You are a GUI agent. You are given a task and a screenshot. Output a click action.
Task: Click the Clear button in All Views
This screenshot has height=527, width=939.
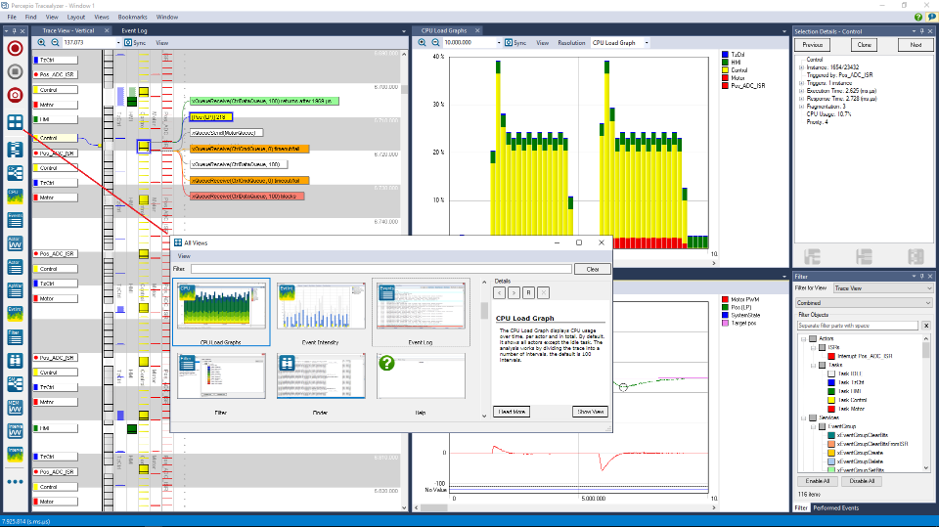coord(593,270)
